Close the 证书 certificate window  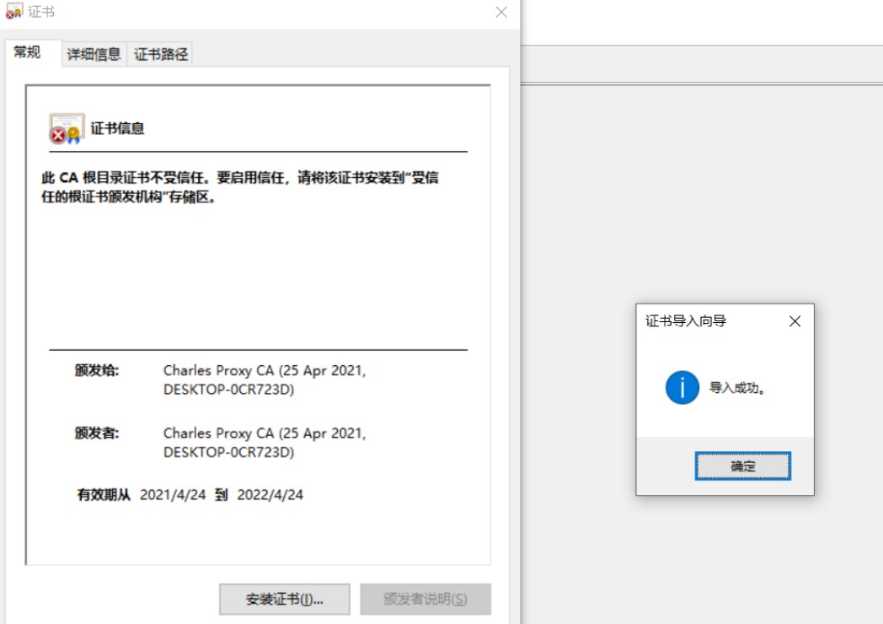501,12
